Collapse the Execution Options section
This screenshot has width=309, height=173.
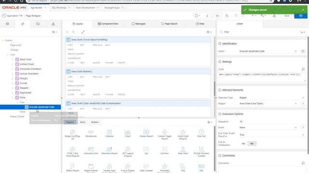click(220, 114)
